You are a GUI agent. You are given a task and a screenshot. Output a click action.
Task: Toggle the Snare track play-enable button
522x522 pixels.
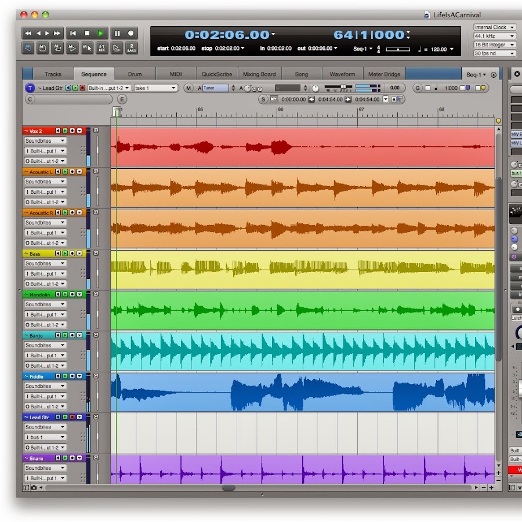(x=65, y=458)
